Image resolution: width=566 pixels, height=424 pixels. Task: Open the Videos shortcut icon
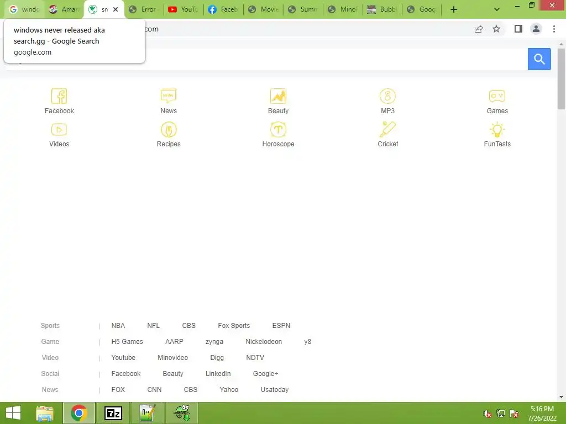point(59,129)
